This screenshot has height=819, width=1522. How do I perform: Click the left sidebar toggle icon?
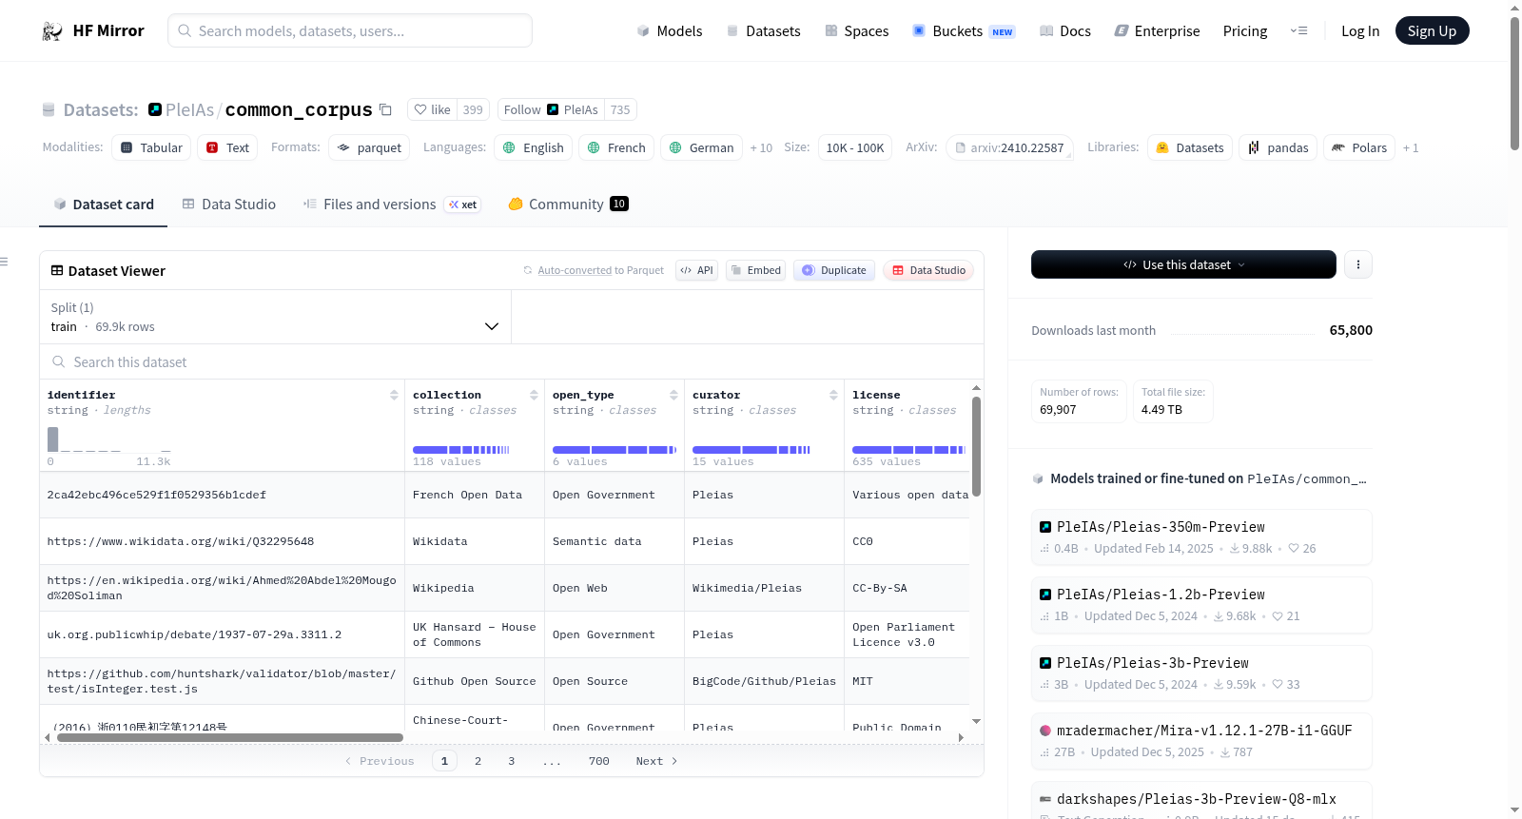[4, 262]
